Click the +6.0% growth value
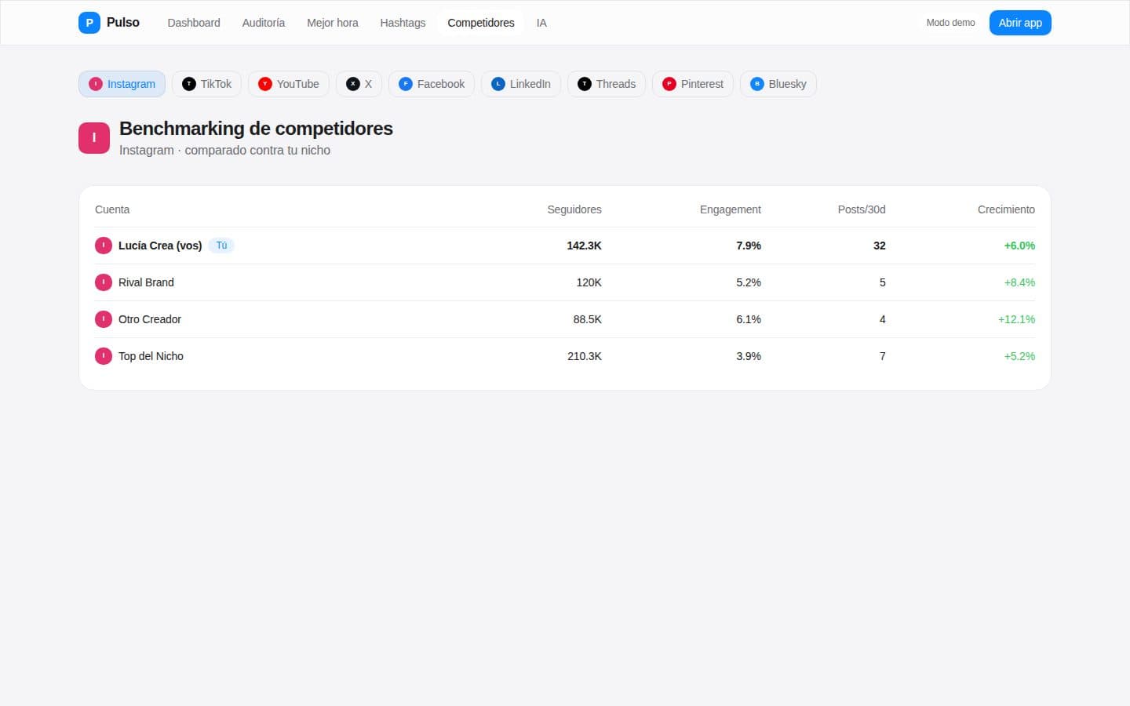Viewport: 1130px width, 706px height. point(1019,246)
